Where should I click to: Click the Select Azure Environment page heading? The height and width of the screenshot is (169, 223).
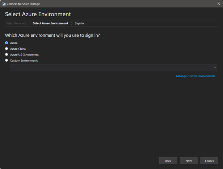click(x=38, y=14)
